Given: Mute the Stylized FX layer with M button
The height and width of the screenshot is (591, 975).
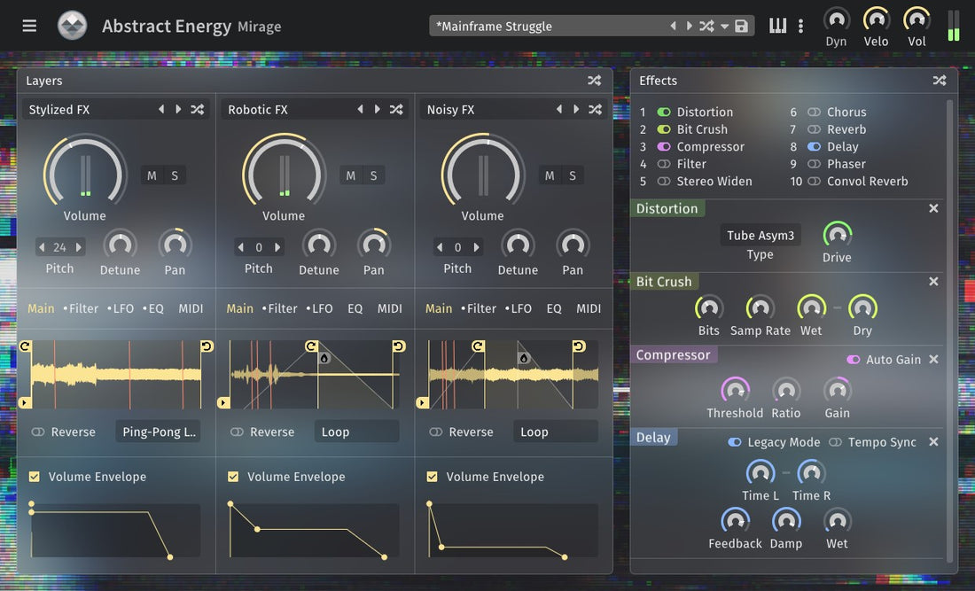Looking at the screenshot, I should pos(150,175).
